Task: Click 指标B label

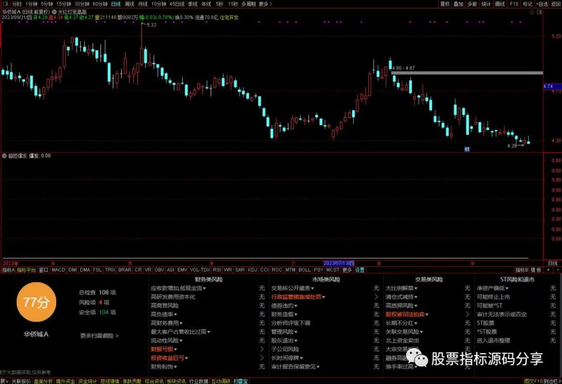Action: click(x=522, y=270)
